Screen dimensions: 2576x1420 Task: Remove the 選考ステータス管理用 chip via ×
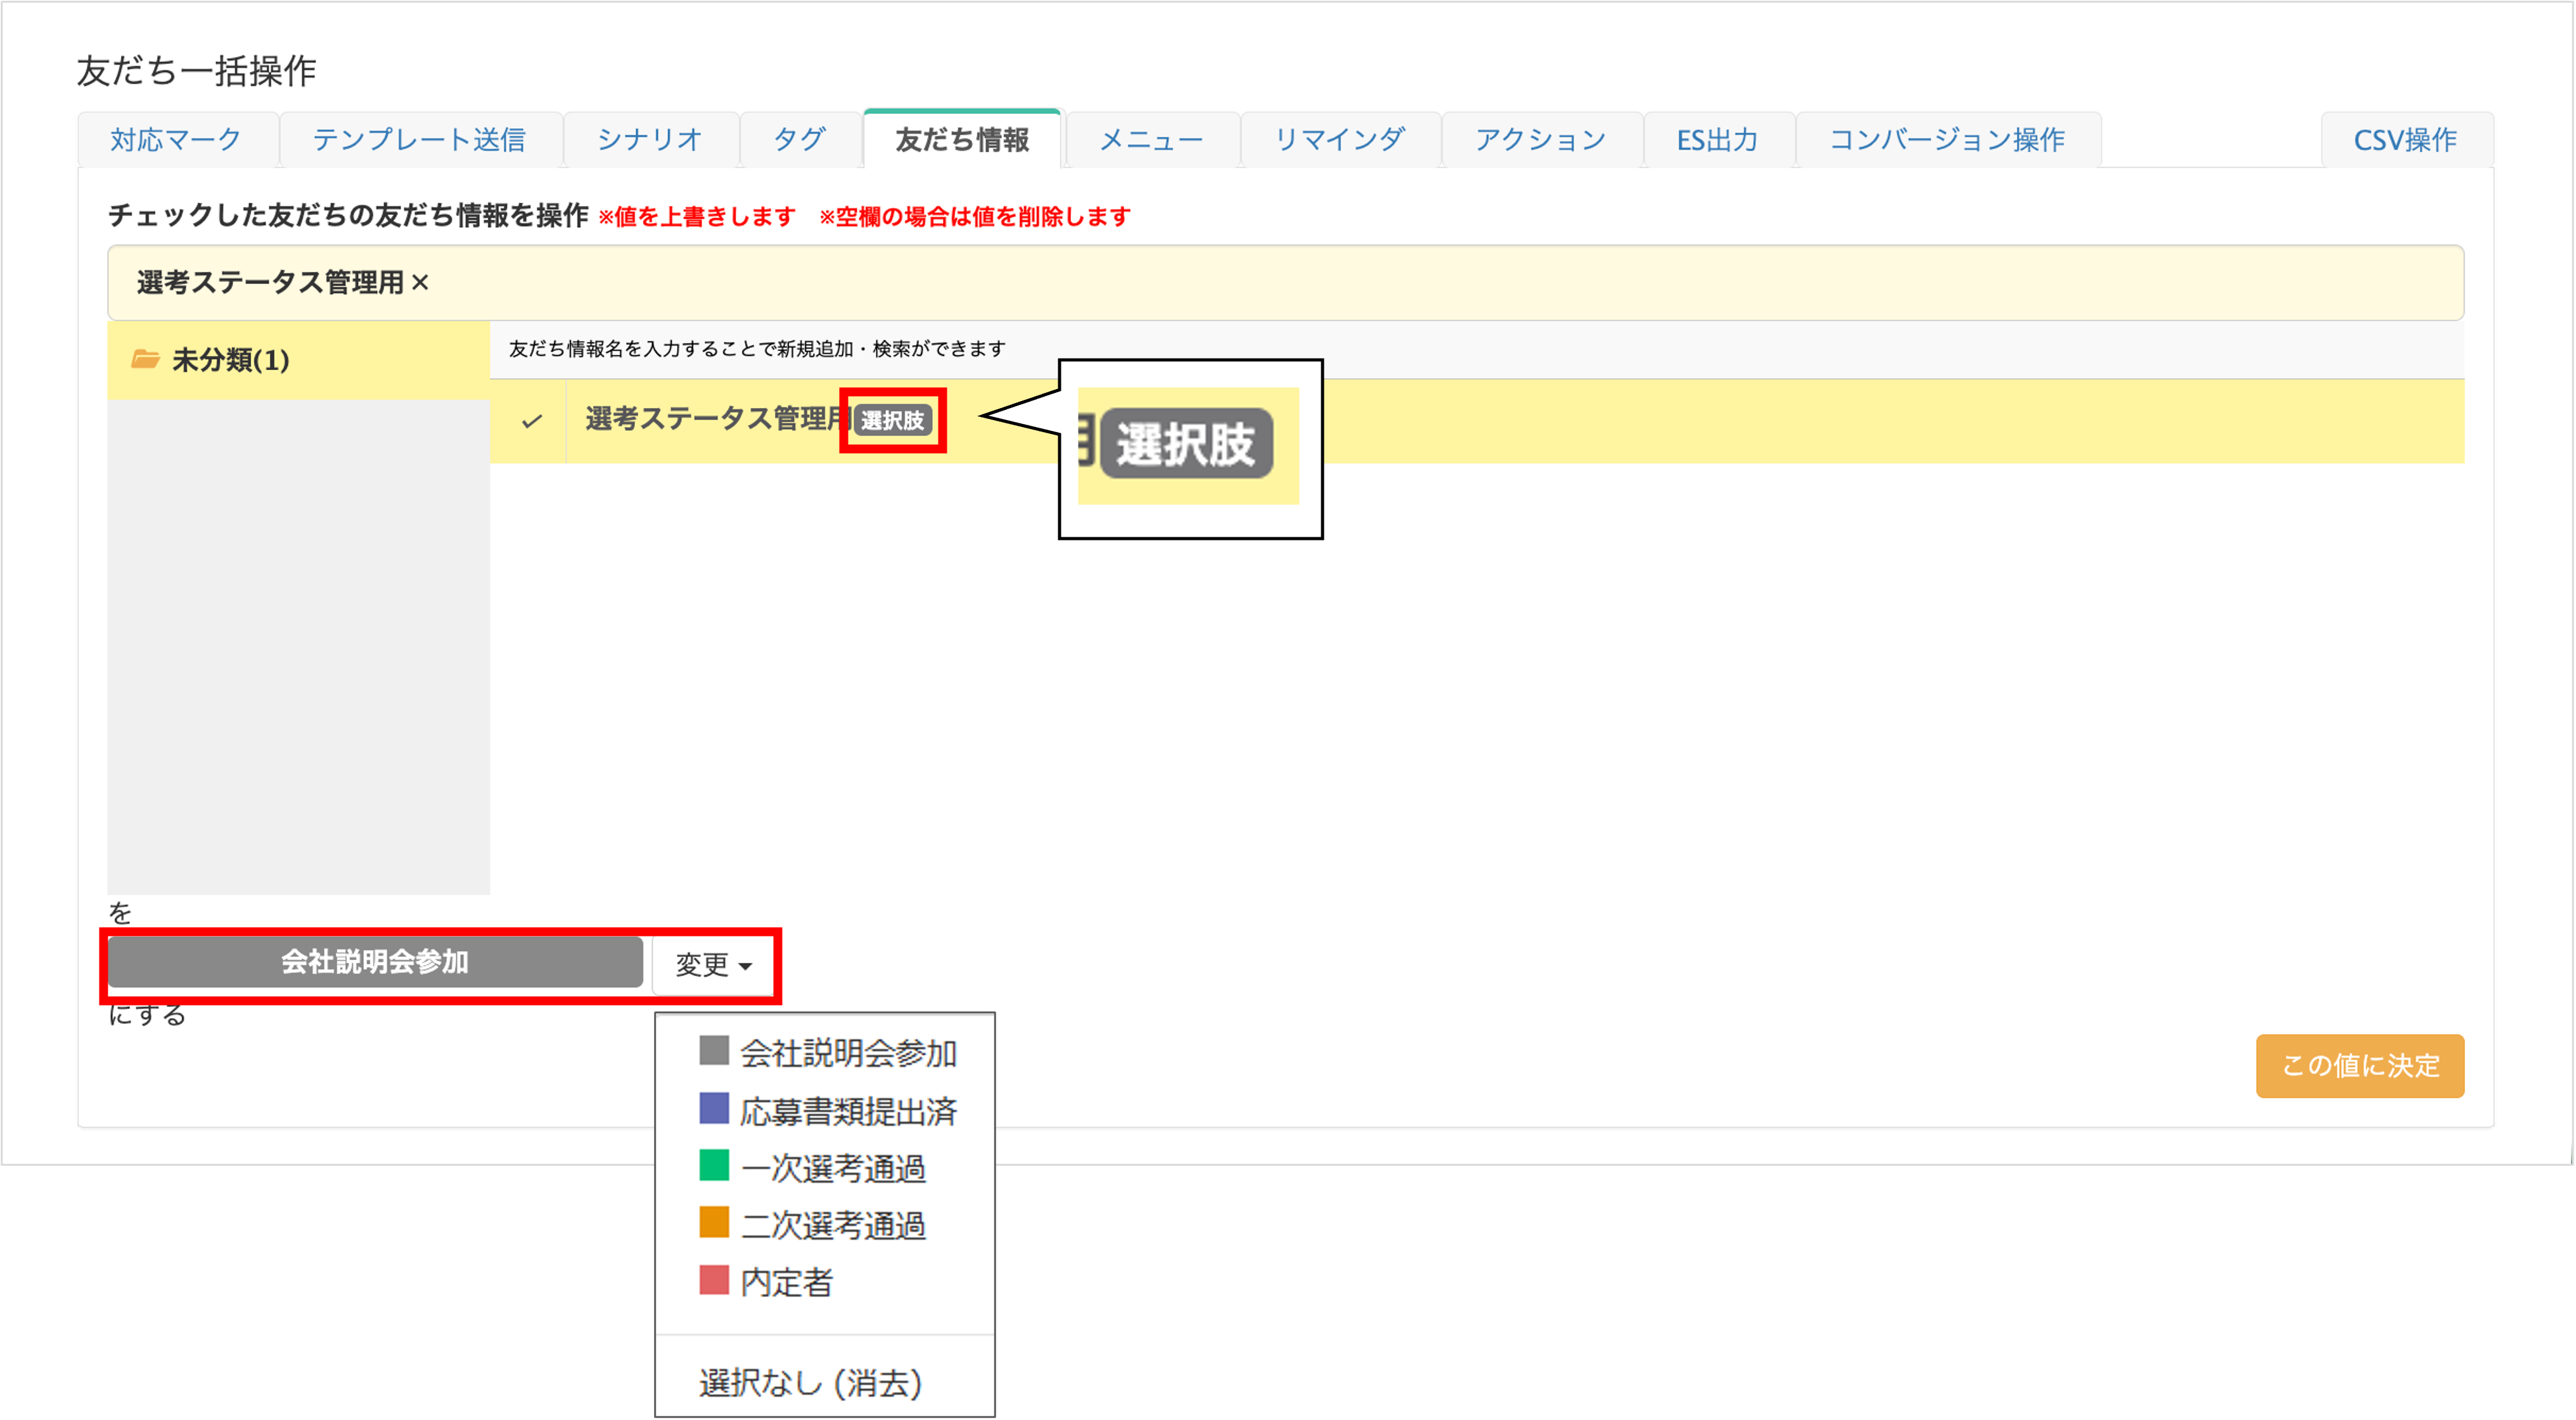tap(420, 283)
